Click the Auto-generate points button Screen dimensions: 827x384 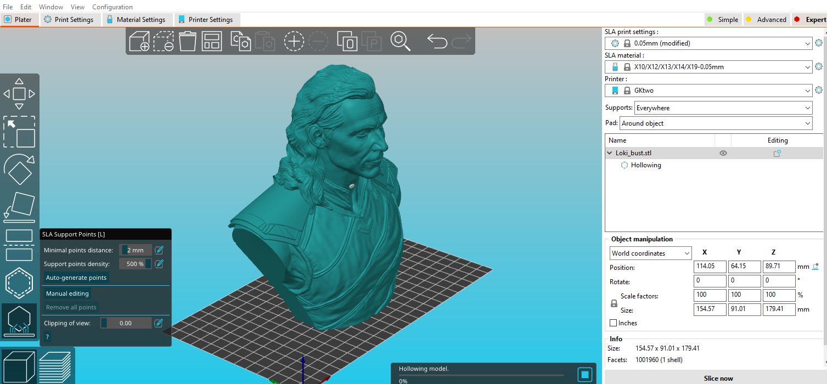[x=76, y=278]
